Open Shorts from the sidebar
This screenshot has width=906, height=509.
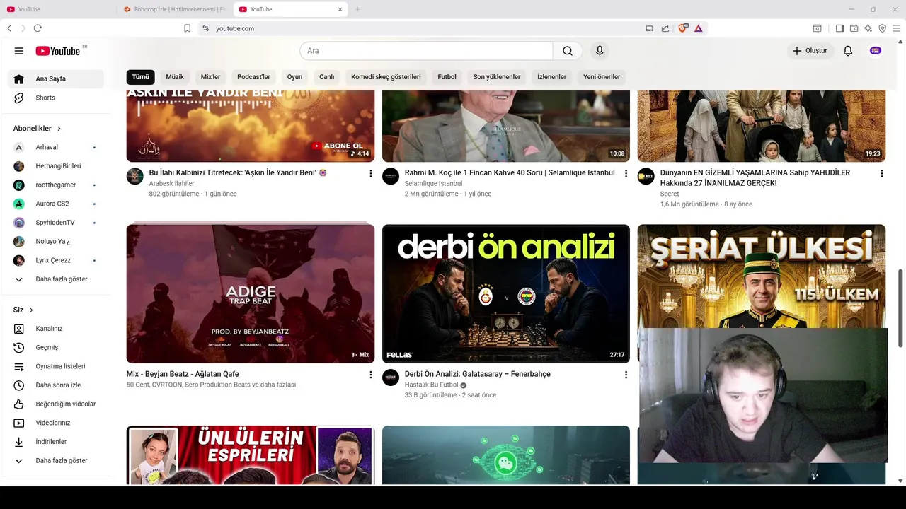[x=56, y=98]
